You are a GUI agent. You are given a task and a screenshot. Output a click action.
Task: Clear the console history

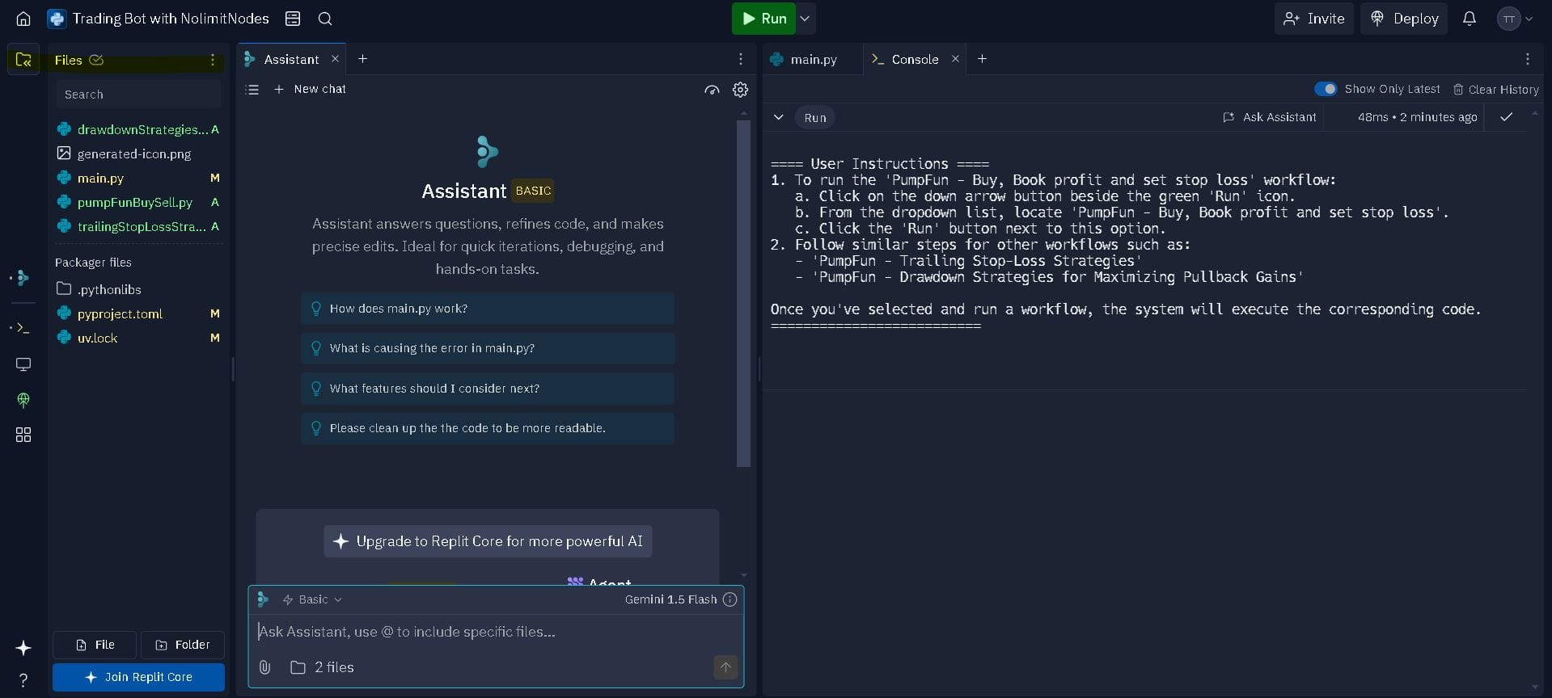[1496, 90]
